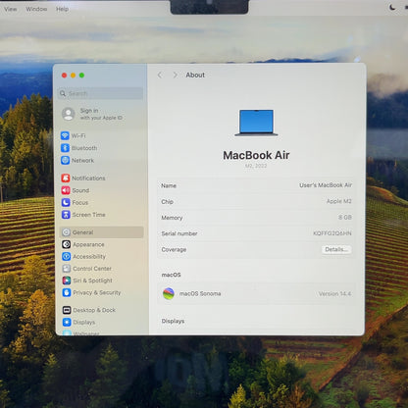
Task: Open Control Center settings
Action: pos(86,269)
